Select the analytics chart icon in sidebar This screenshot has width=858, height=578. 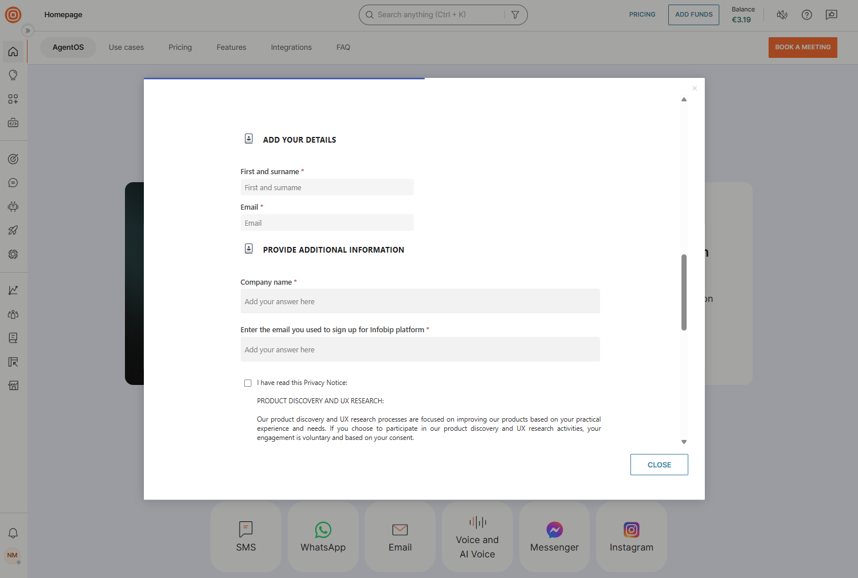click(x=13, y=290)
